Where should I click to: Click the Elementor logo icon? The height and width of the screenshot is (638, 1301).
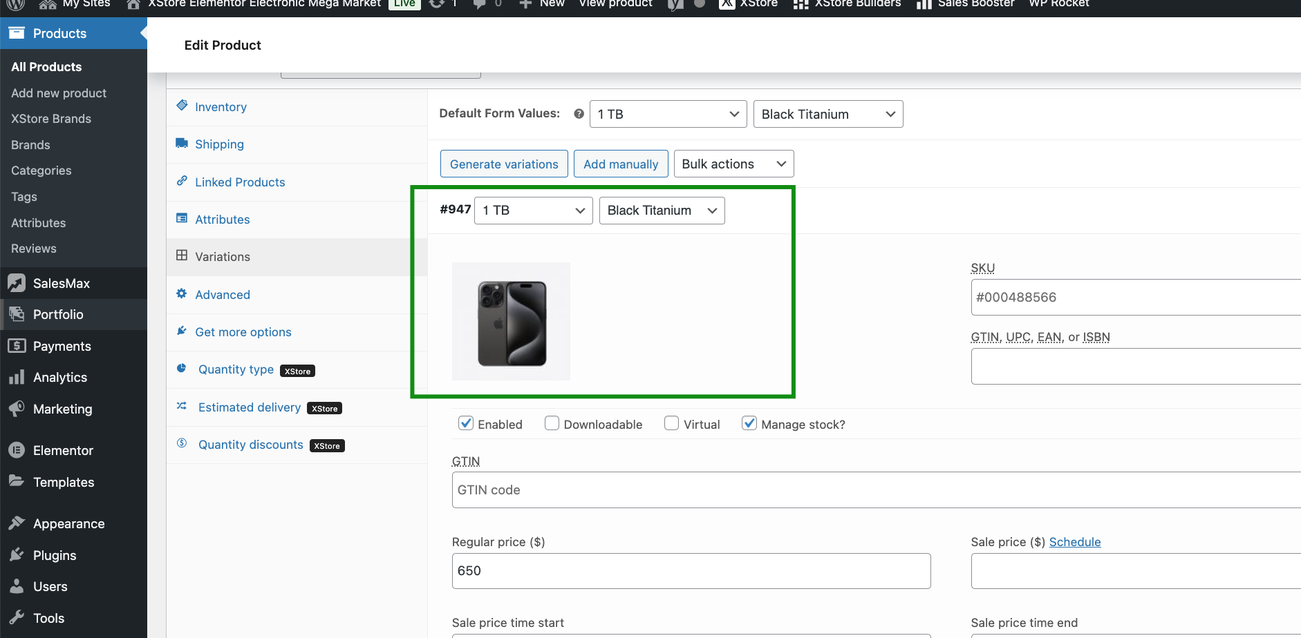click(17, 450)
